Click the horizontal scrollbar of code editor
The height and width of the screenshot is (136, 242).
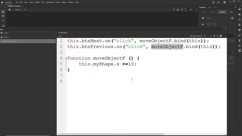111,134
